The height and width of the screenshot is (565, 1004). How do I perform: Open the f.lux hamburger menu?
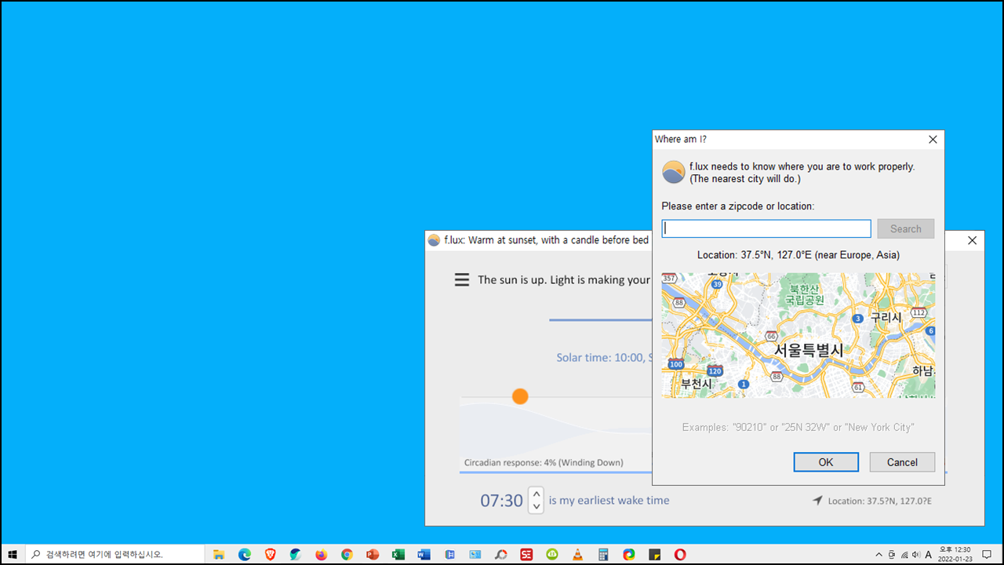[x=462, y=279]
